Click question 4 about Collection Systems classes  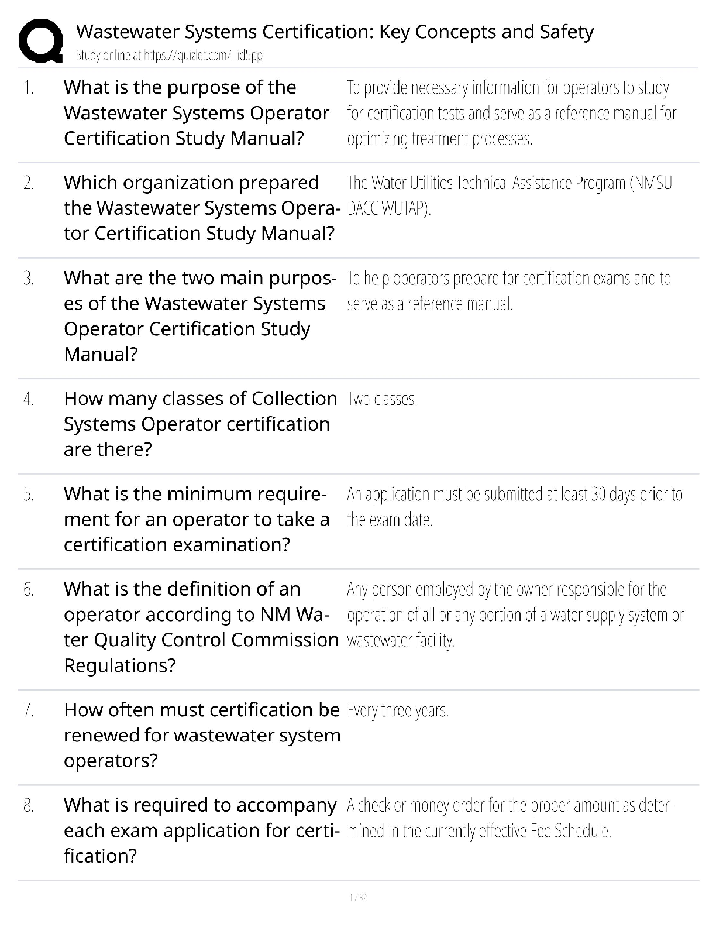click(x=201, y=424)
